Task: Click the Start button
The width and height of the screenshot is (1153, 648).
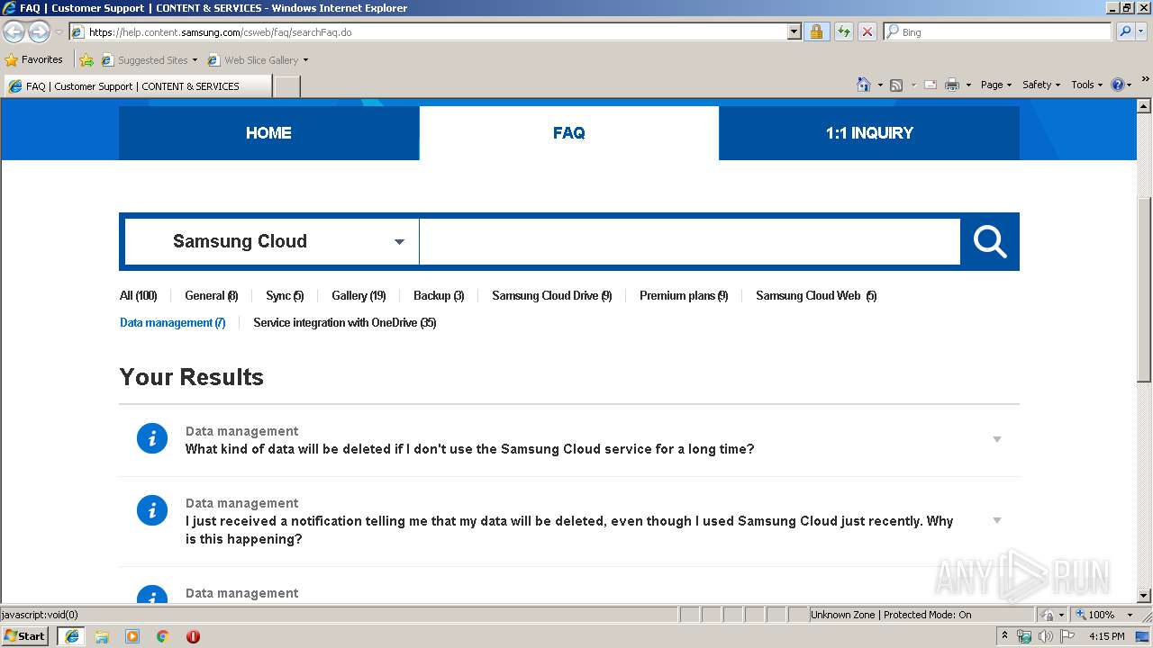Action: [x=25, y=636]
